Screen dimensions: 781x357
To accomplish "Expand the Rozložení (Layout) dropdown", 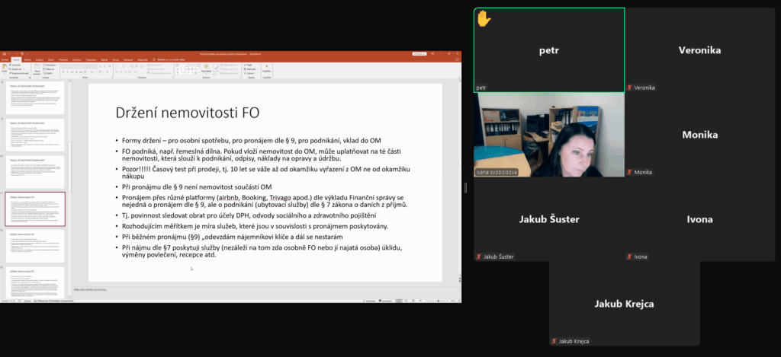I will click(x=50, y=65).
